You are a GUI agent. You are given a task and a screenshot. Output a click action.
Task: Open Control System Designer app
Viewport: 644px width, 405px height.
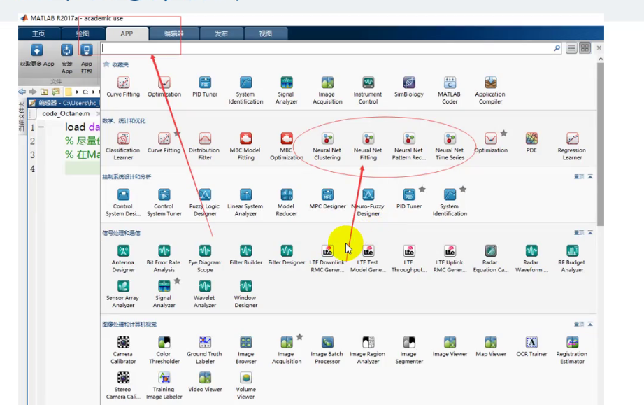[123, 203]
